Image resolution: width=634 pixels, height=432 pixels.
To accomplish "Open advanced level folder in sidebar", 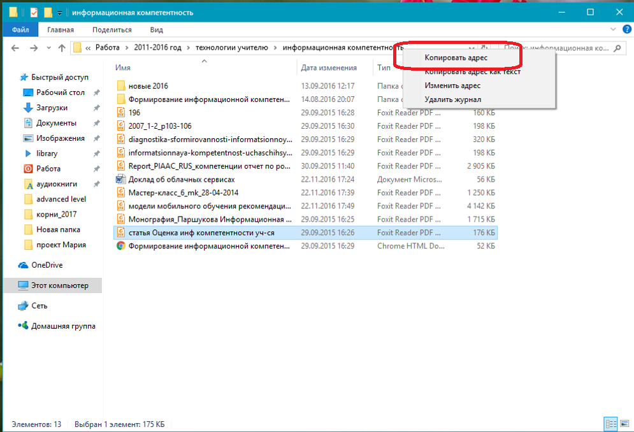I will 61,199.
